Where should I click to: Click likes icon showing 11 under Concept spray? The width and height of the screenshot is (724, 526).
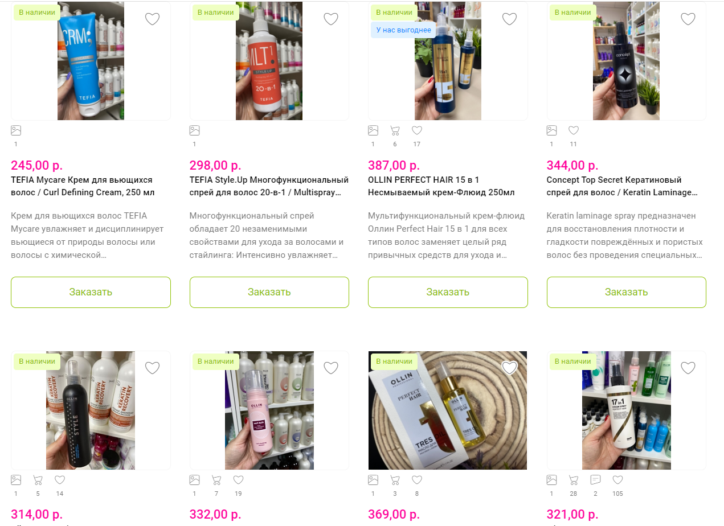coord(574,130)
